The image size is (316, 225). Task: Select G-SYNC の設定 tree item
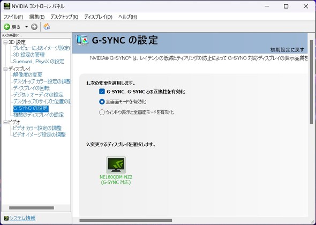(31, 108)
